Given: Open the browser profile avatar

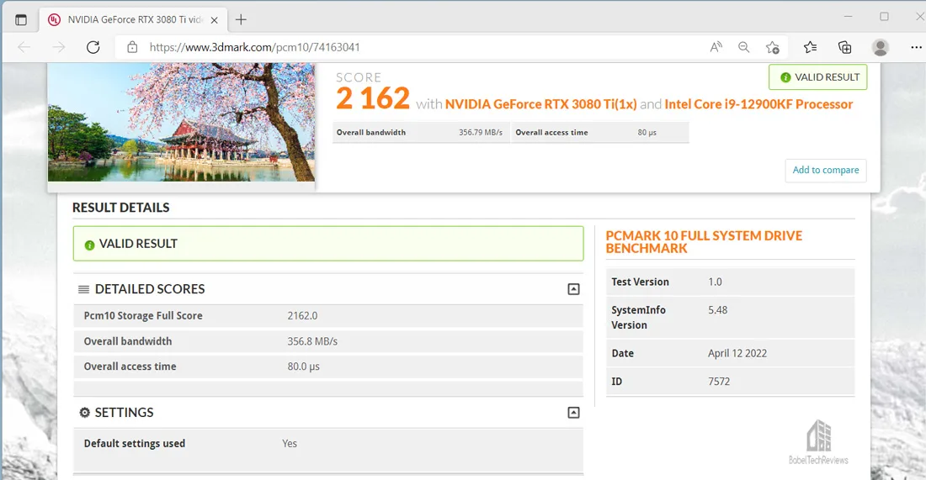Looking at the screenshot, I should click(x=880, y=47).
